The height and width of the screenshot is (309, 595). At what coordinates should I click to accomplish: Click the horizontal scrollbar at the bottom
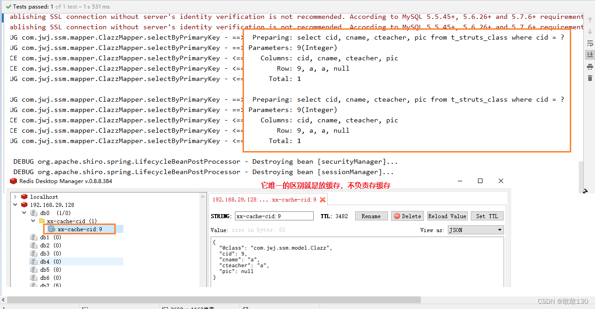[x=214, y=300]
